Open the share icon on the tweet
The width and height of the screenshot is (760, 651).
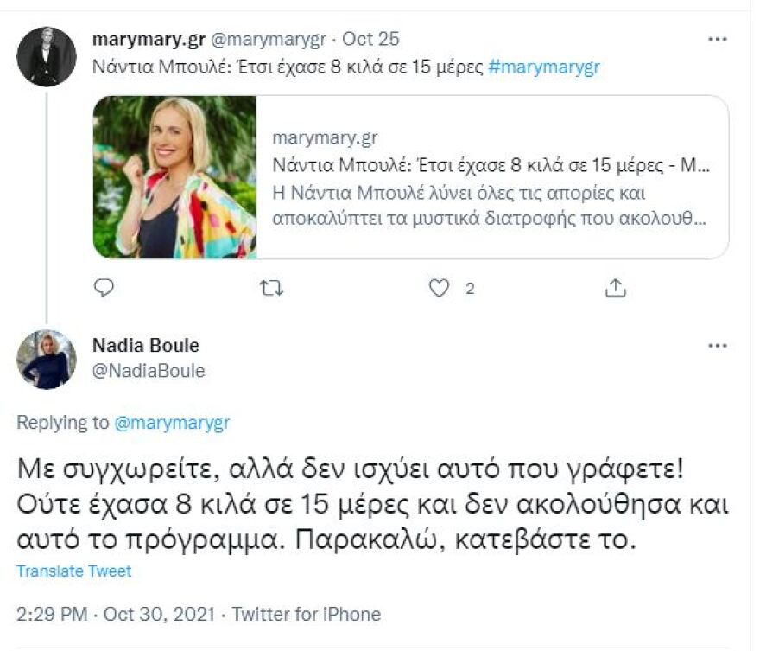(x=617, y=287)
